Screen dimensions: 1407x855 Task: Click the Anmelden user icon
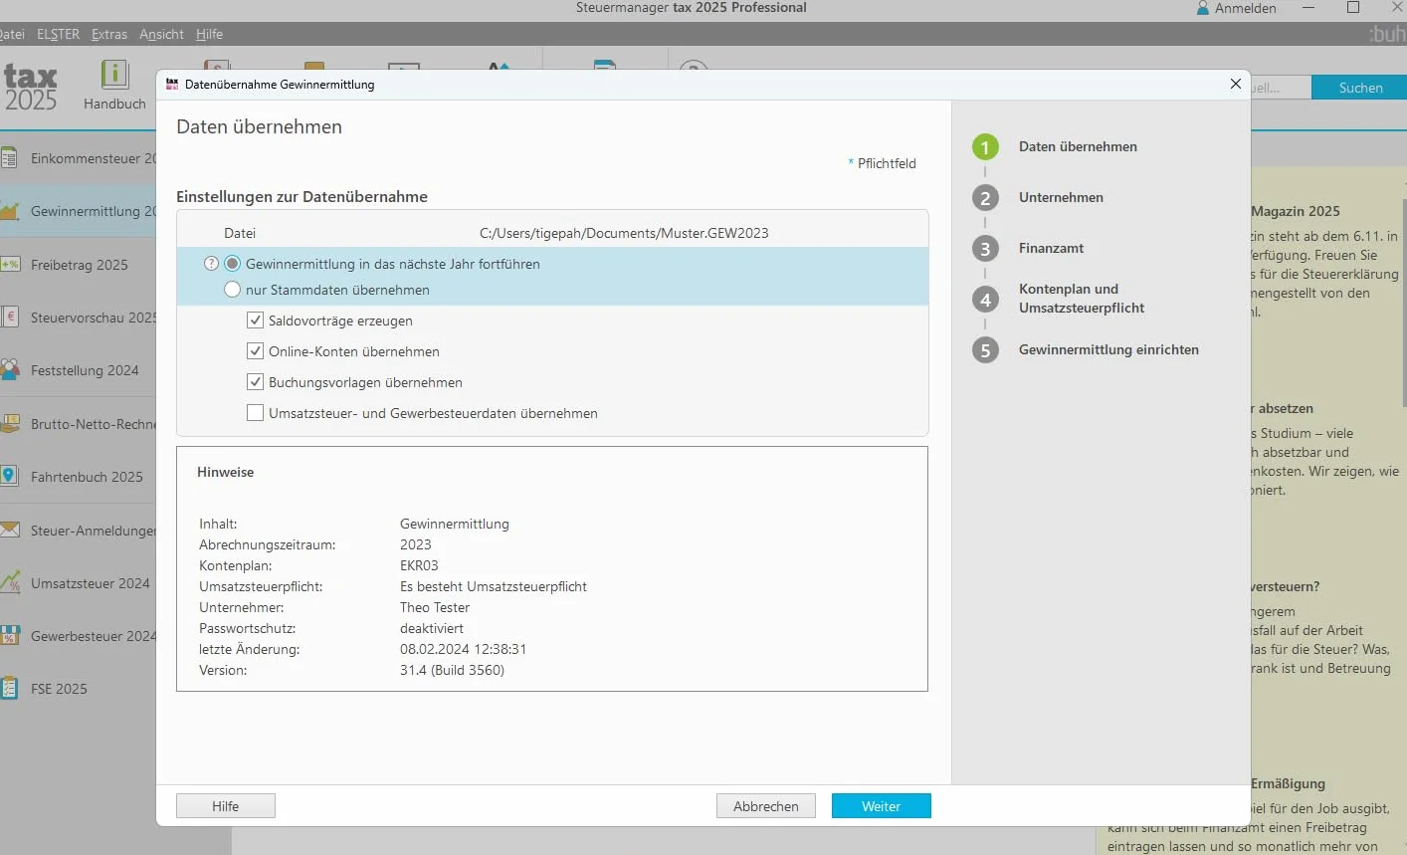pos(1203,8)
